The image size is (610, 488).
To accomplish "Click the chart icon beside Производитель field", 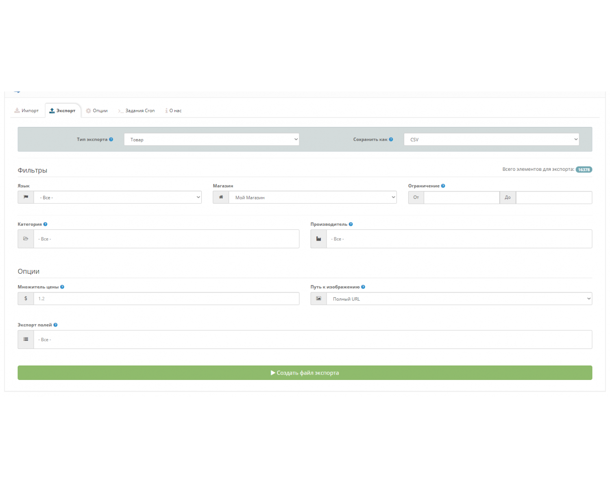I will [318, 239].
